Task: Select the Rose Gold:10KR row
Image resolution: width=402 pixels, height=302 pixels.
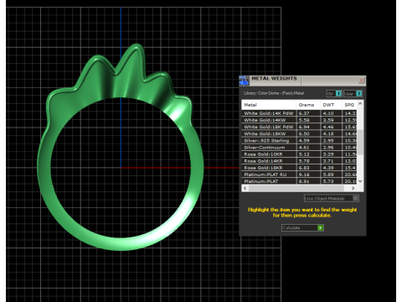Action: pyautogui.click(x=299, y=154)
